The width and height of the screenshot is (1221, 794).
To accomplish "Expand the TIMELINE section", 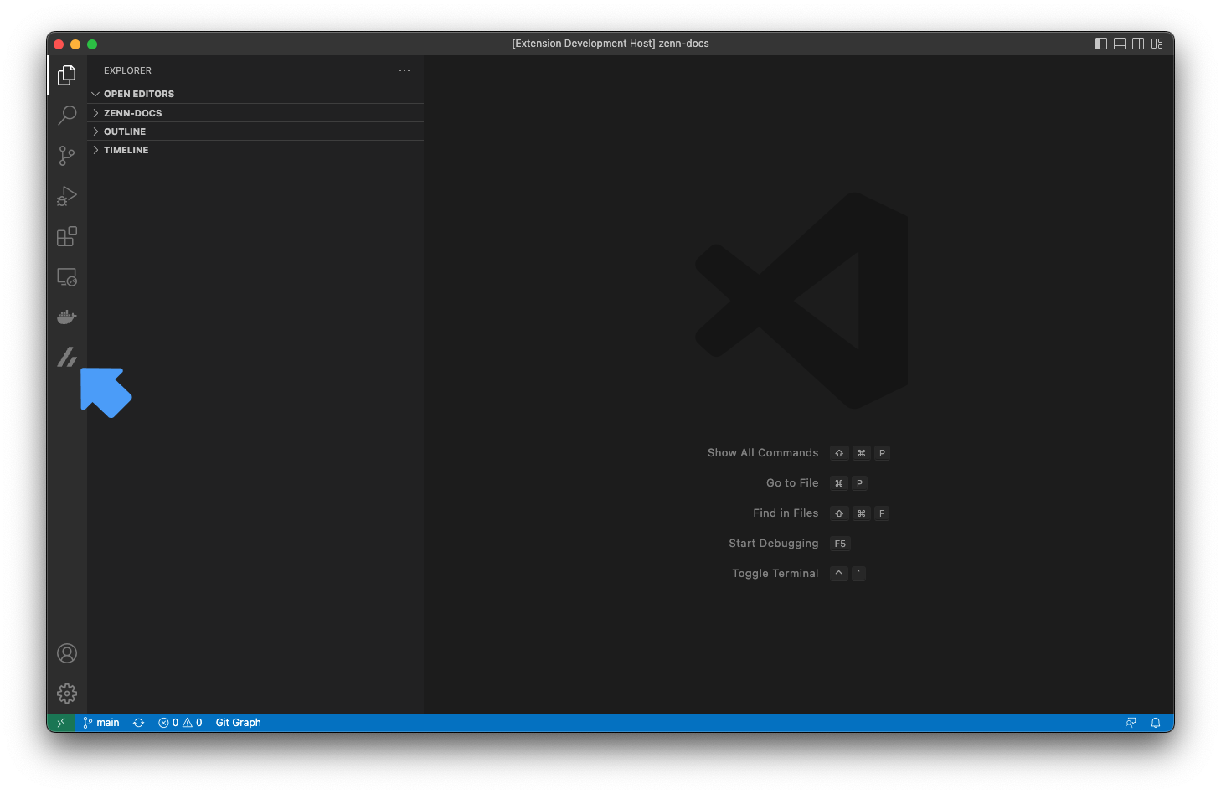I will click(255, 150).
